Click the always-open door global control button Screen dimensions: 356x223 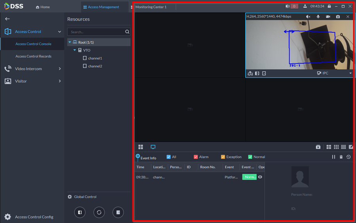coord(80,212)
